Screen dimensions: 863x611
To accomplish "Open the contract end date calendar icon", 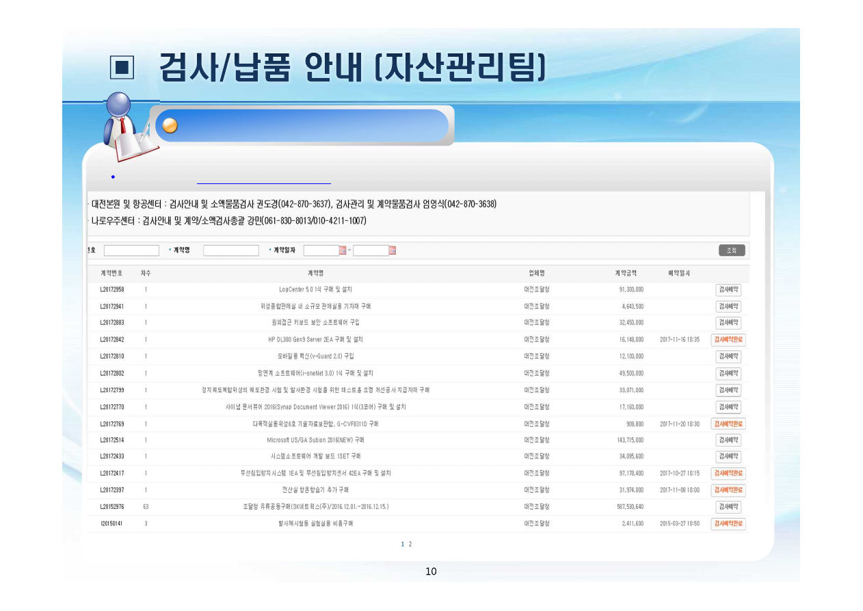I will pos(393,250).
